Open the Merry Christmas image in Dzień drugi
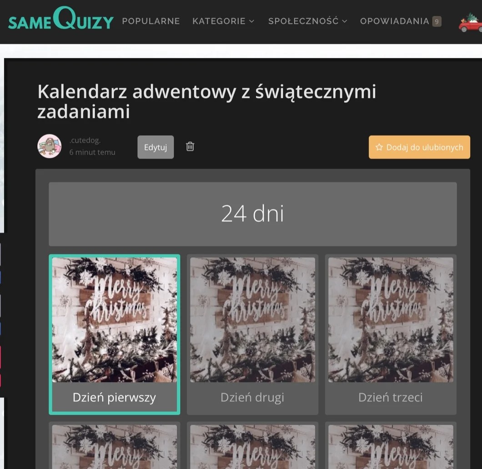The width and height of the screenshot is (482, 469). tap(252, 320)
